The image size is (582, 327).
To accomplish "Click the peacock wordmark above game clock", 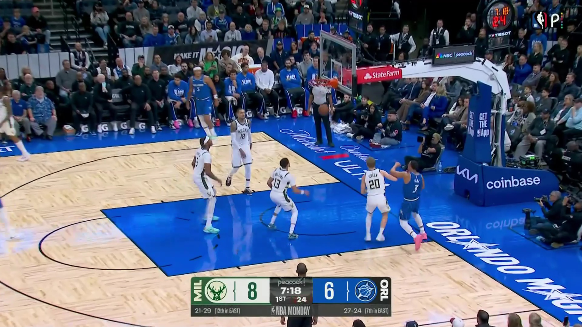I will click(x=291, y=282).
